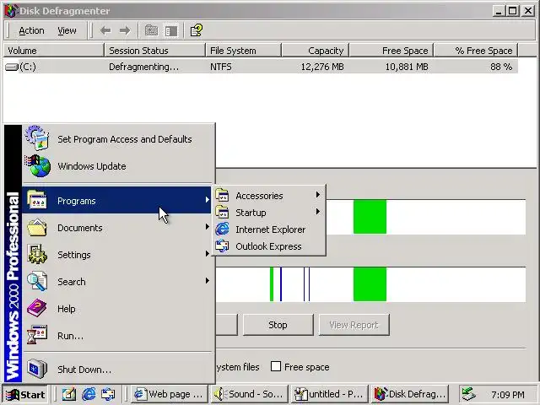Image resolution: width=540 pixels, height=405 pixels.
Task: Click the 12,276 MB capacity value
Action: [x=322, y=67]
